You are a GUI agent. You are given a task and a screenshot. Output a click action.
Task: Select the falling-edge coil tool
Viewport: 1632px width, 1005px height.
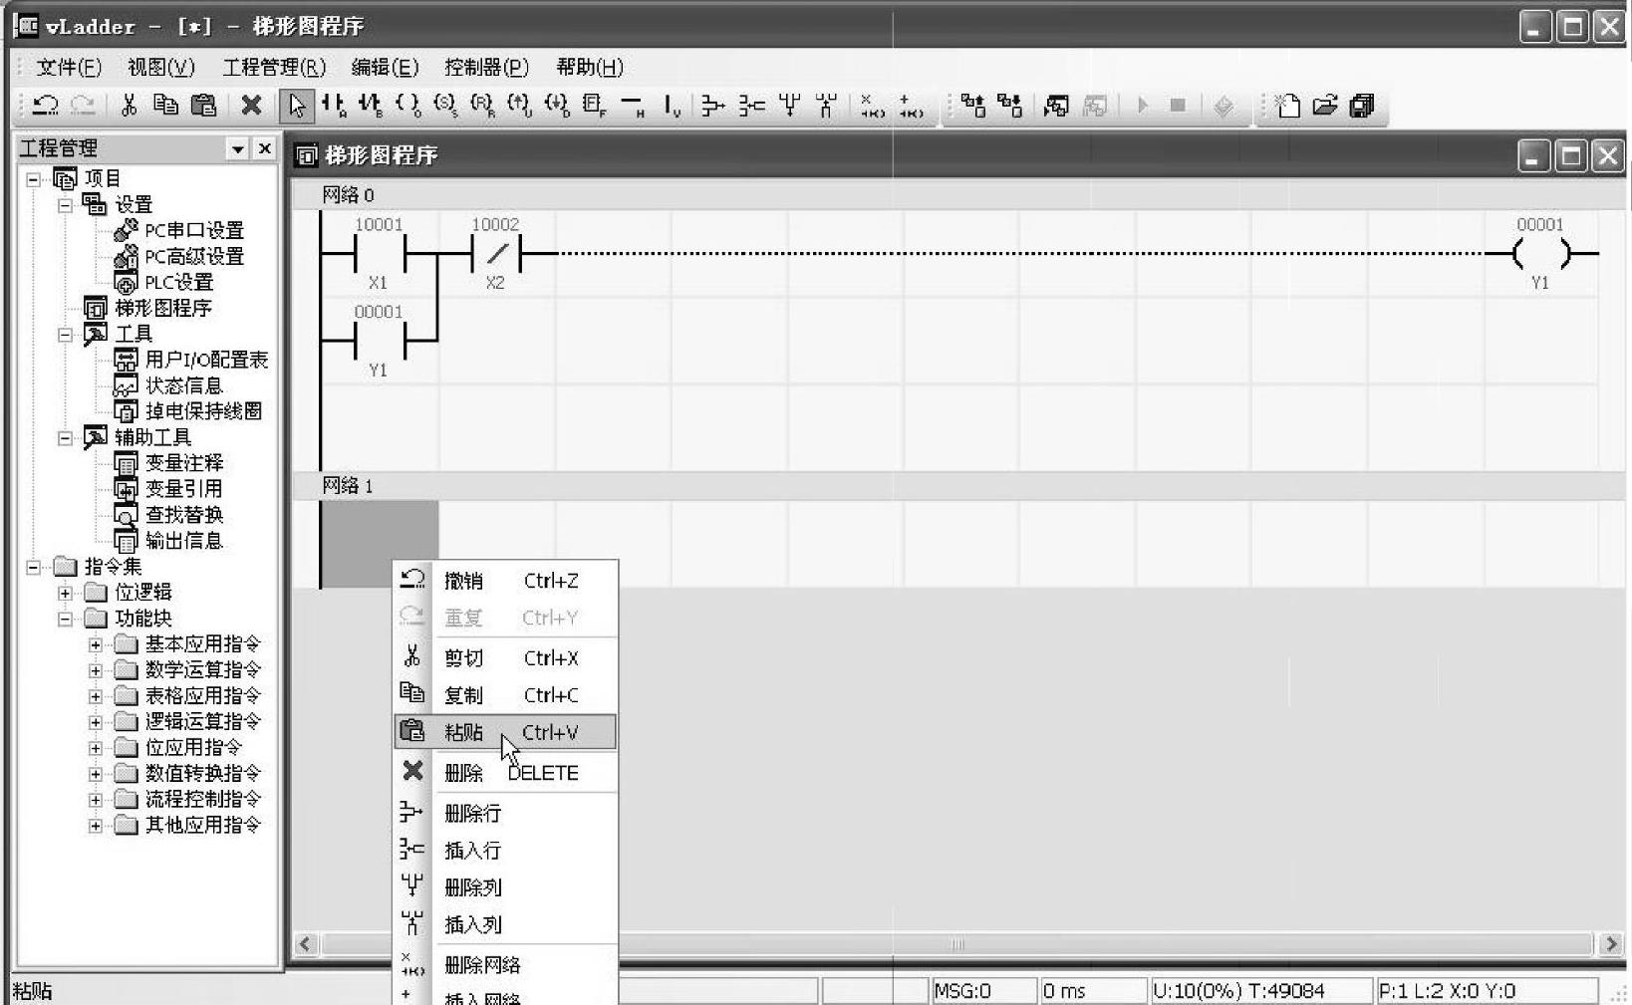557,106
